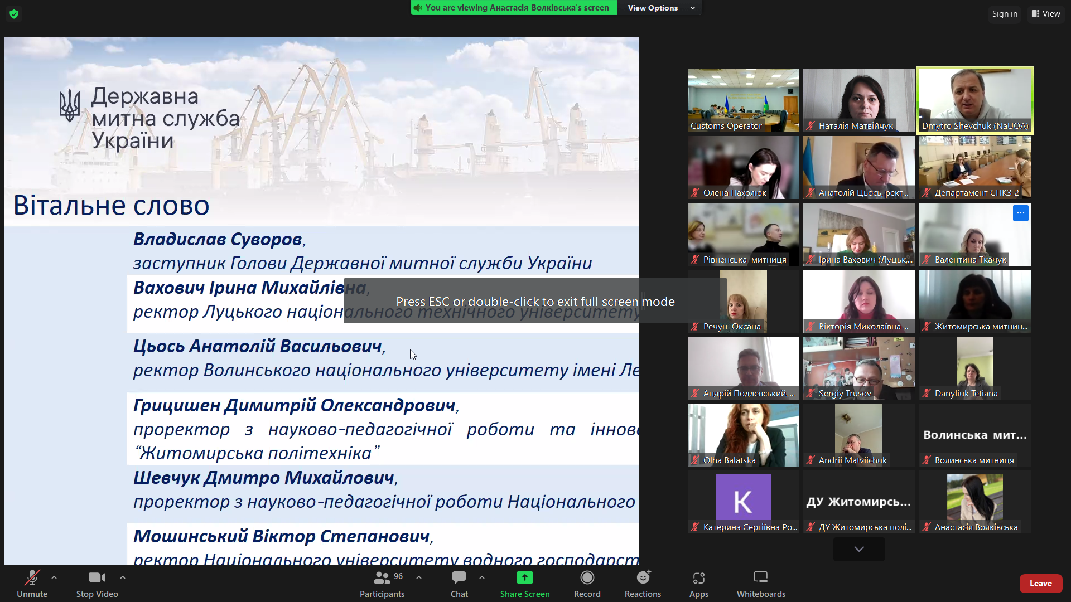Click the green security shield icon
The width and height of the screenshot is (1071, 602).
click(x=14, y=14)
